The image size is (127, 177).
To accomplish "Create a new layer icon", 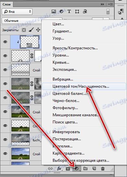I will (94, 169).
